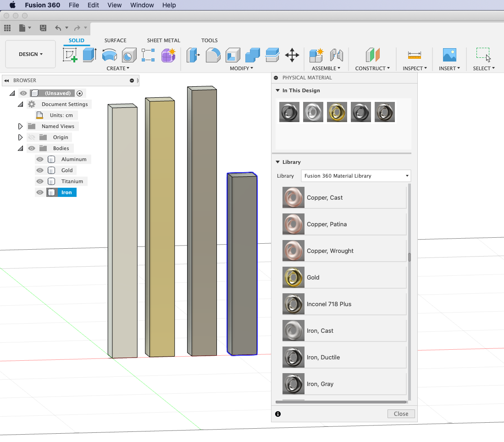The width and height of the screenshot is (504, 442).
Task: Open the Fusion 360 Material Library dropdown
Action: coord(356,176)
